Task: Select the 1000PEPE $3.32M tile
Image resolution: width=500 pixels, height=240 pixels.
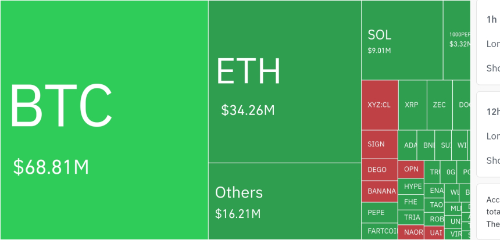Action: 457,40
